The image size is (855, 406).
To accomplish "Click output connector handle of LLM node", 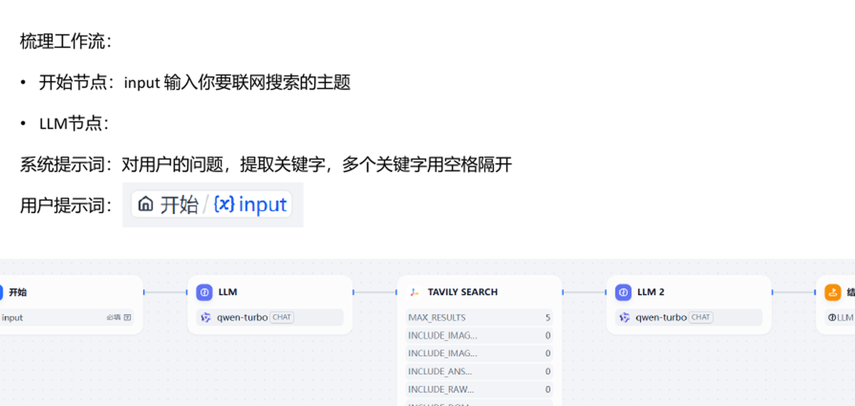I will [353, 292].
